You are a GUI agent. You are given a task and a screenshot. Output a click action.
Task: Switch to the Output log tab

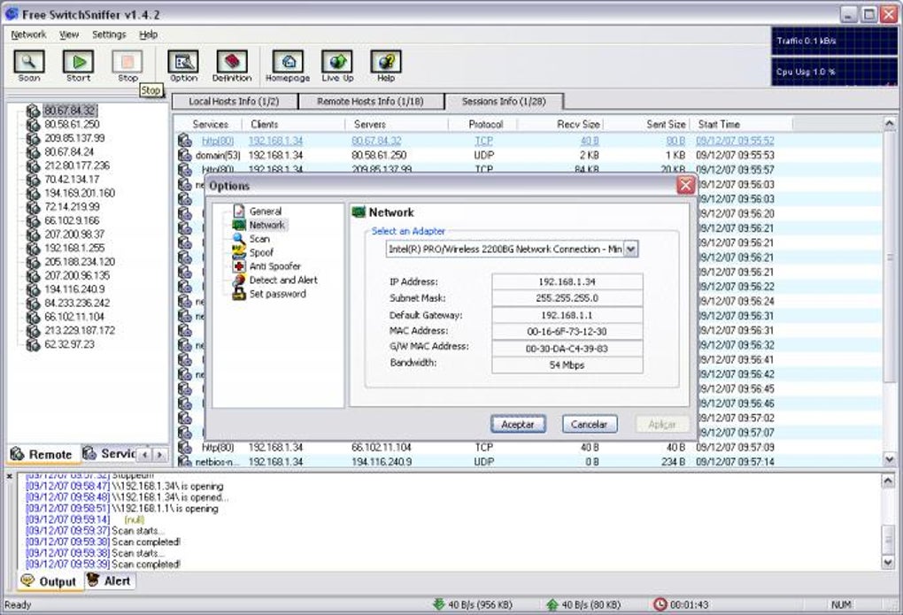[49, 581]
